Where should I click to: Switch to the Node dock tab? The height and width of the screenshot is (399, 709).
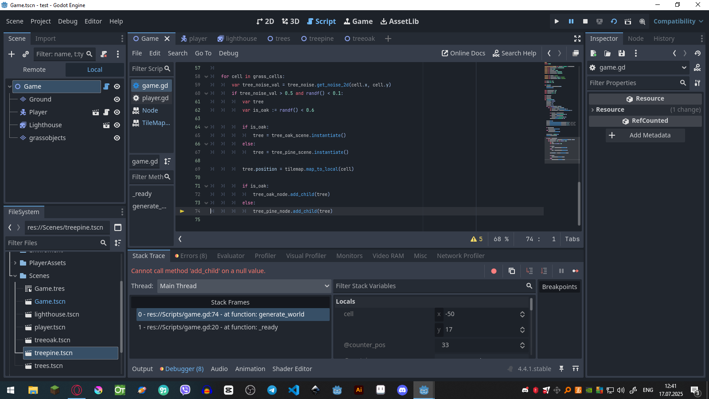(x=635, y=39)
